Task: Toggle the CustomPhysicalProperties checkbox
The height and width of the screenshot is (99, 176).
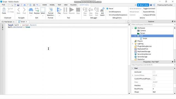Action: coord(154,79)
